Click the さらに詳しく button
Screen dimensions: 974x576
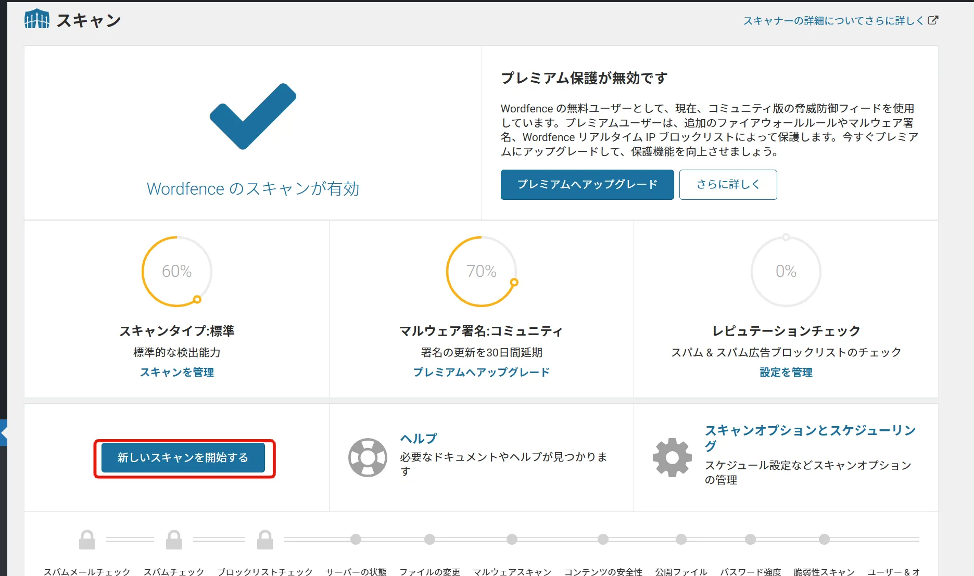pos(728,185)
